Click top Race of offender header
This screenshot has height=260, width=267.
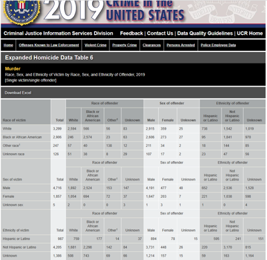pyautogui.click(x=105, y=103)
